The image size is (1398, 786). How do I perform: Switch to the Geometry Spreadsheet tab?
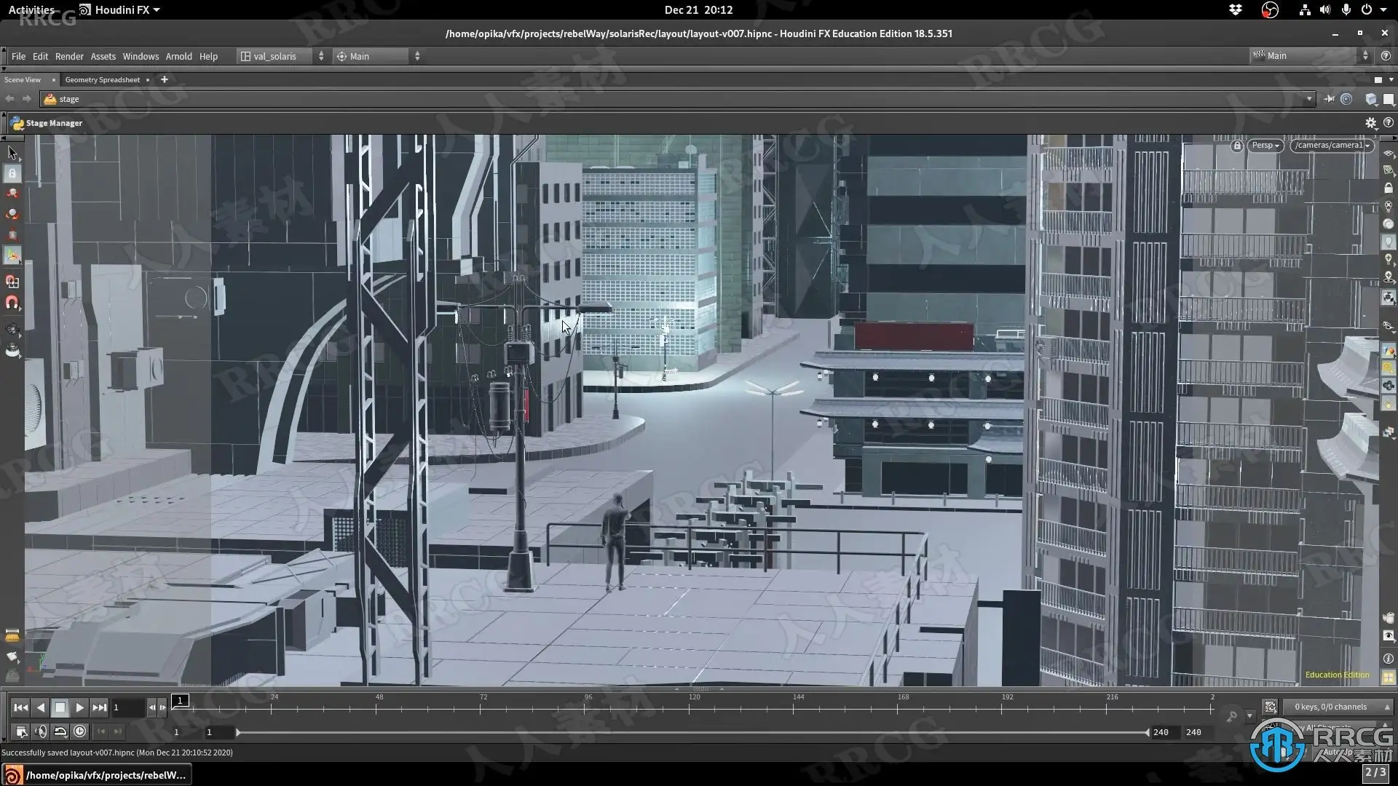click(102, 80)
